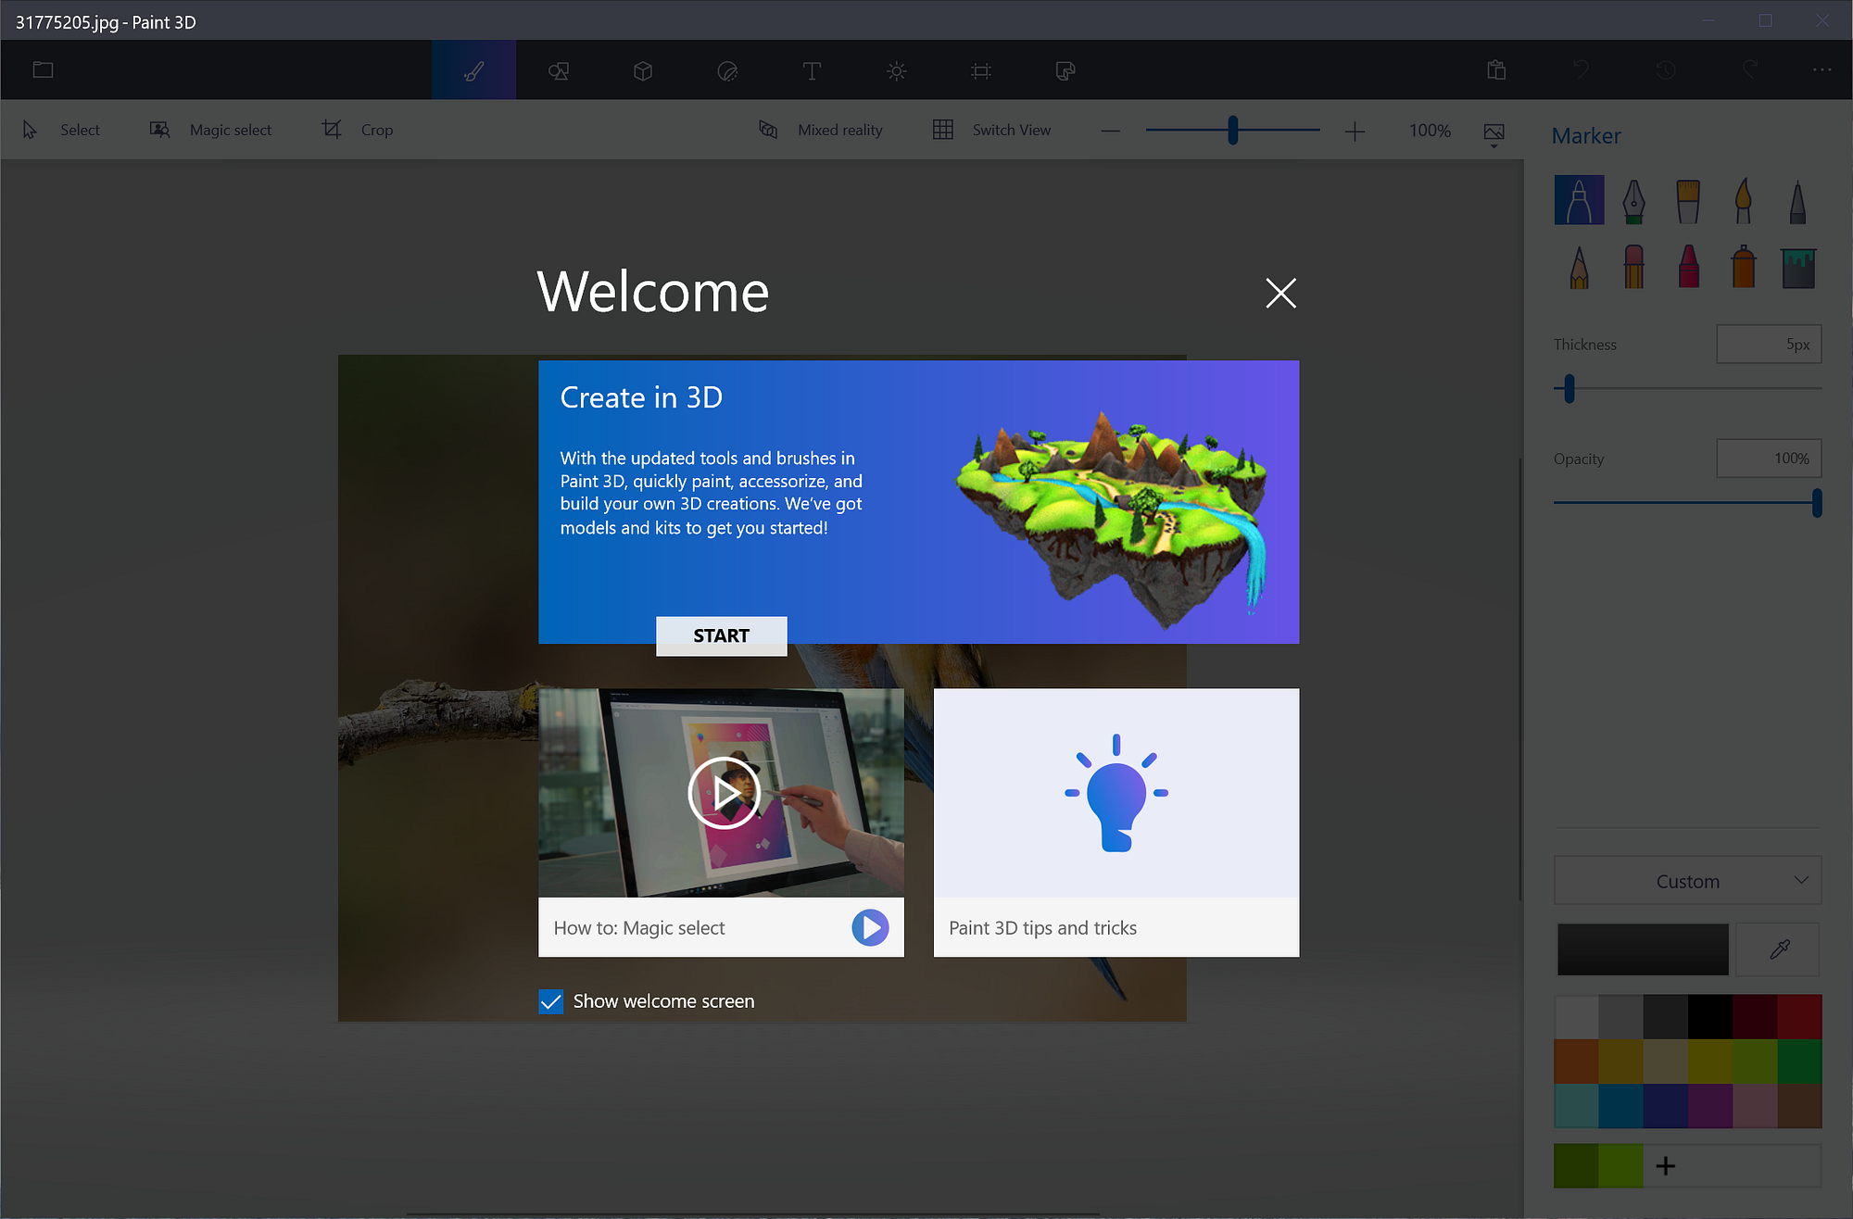Select the Fill bucket tool
Viewport: 1853px width, 1219px height.
(1796, 267)
